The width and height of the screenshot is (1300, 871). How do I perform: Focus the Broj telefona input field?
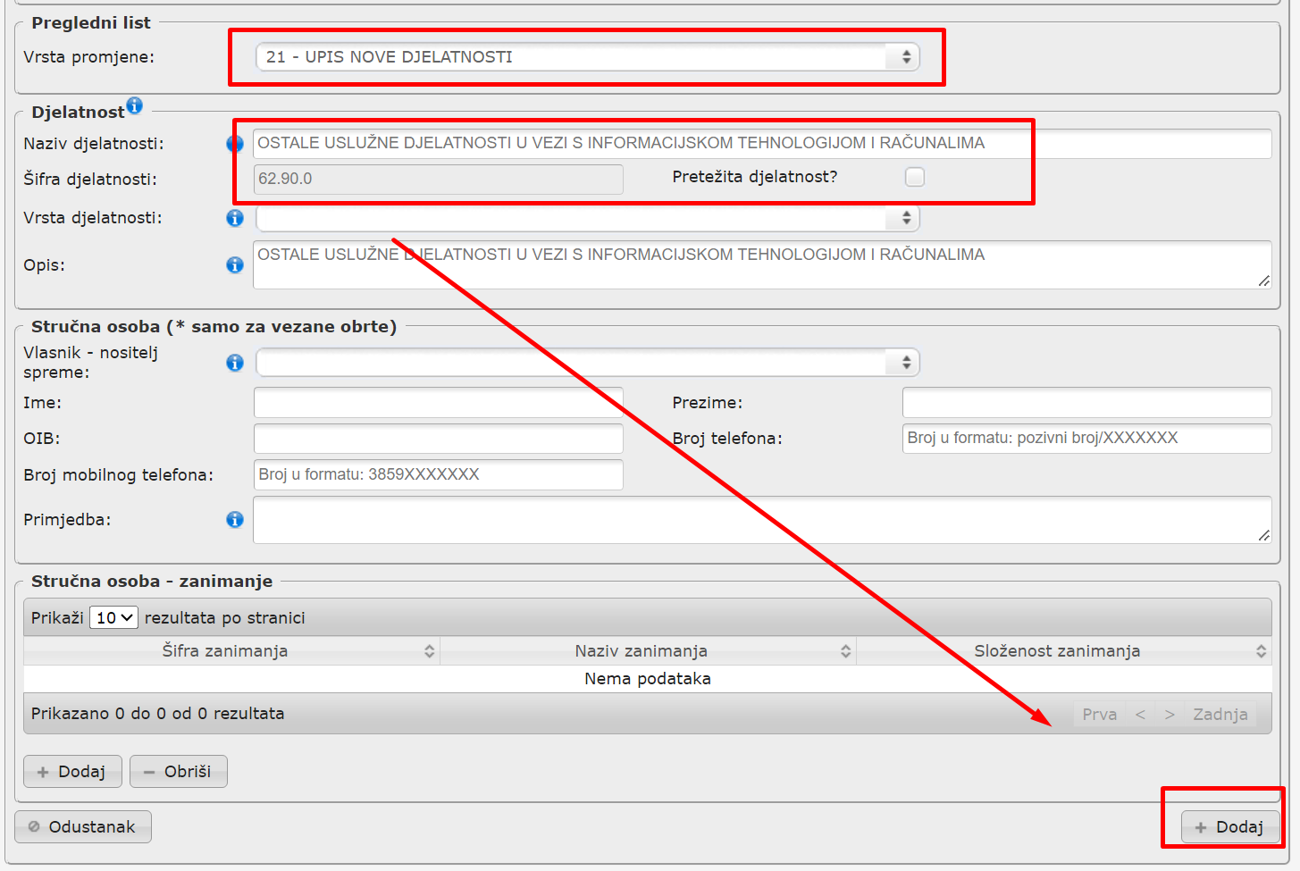(x=1086, y=439)
